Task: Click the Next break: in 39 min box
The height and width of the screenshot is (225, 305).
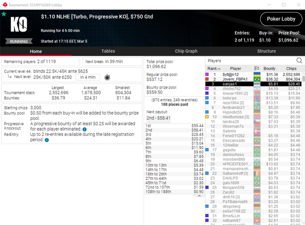Action: click(112, 62)
